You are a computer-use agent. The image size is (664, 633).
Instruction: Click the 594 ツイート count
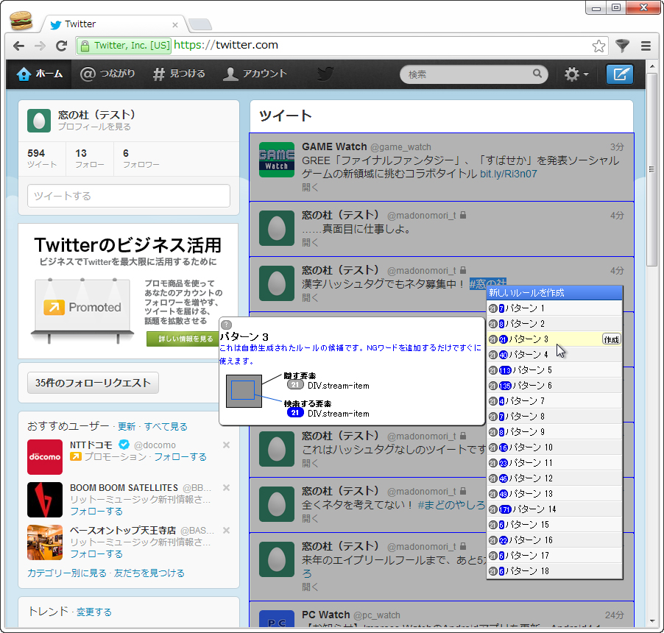coord(41,158)
